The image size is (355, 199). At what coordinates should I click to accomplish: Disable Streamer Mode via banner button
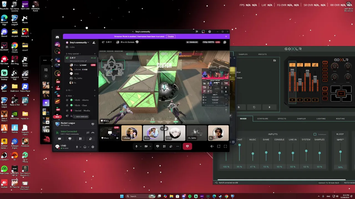pos(171,36)
